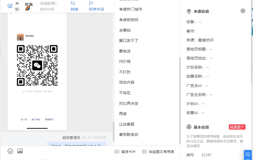Click 结束会话 to end the session

96,9
